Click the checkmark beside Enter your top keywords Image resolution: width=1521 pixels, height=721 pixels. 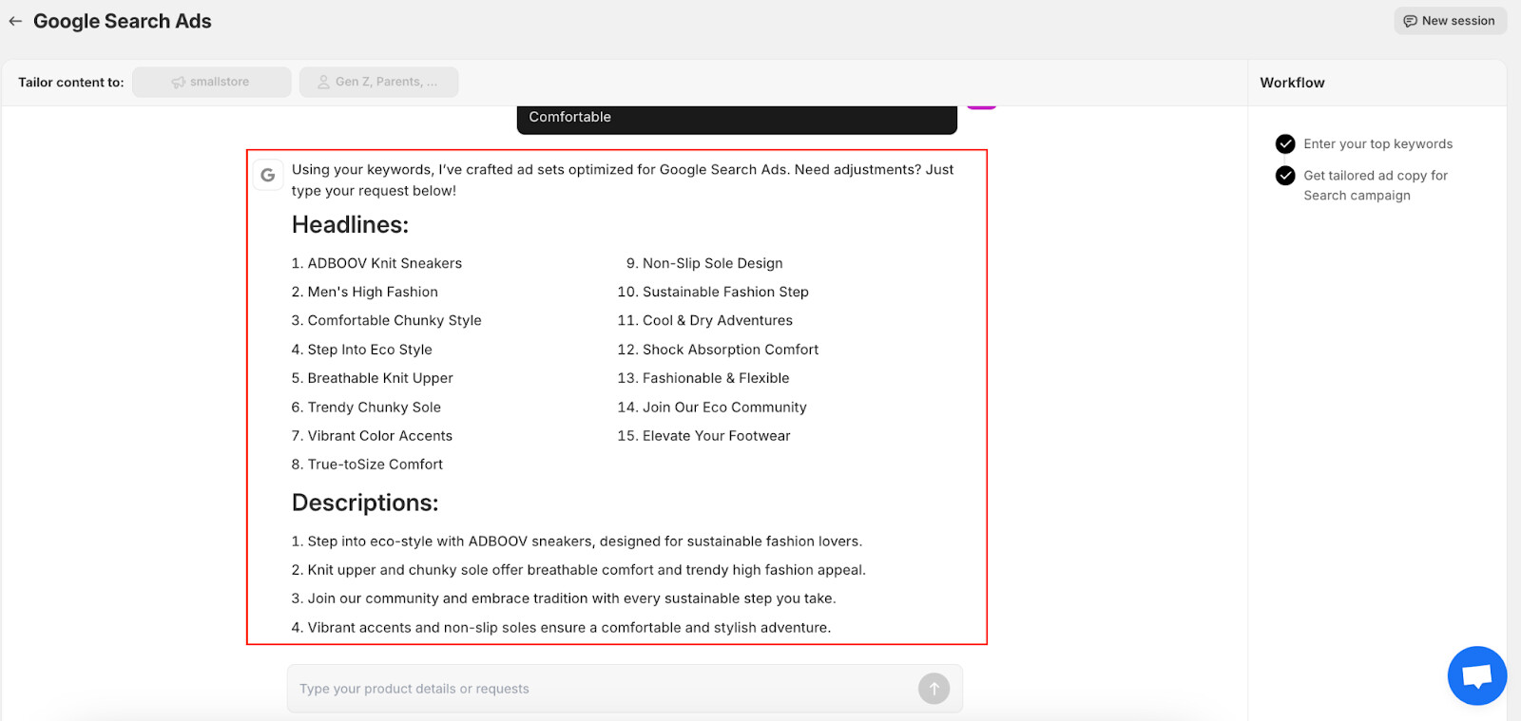pos(1285,143)
